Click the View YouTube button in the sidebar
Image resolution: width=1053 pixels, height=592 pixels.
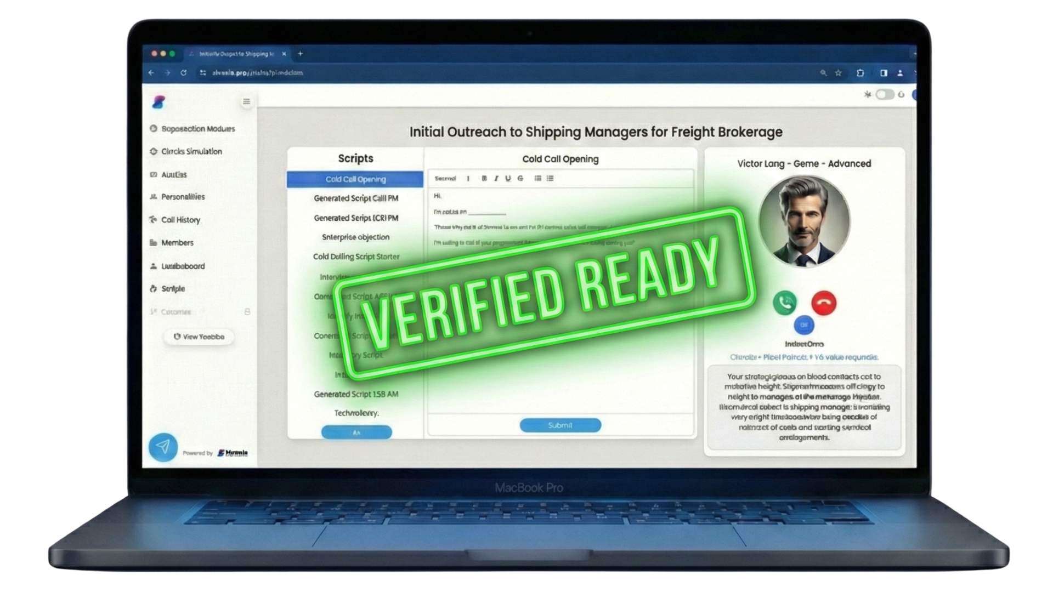pyautogui.click(x=199, y=337)
